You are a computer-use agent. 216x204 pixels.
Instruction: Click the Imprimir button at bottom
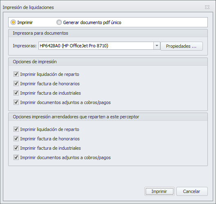click(160, 191)
